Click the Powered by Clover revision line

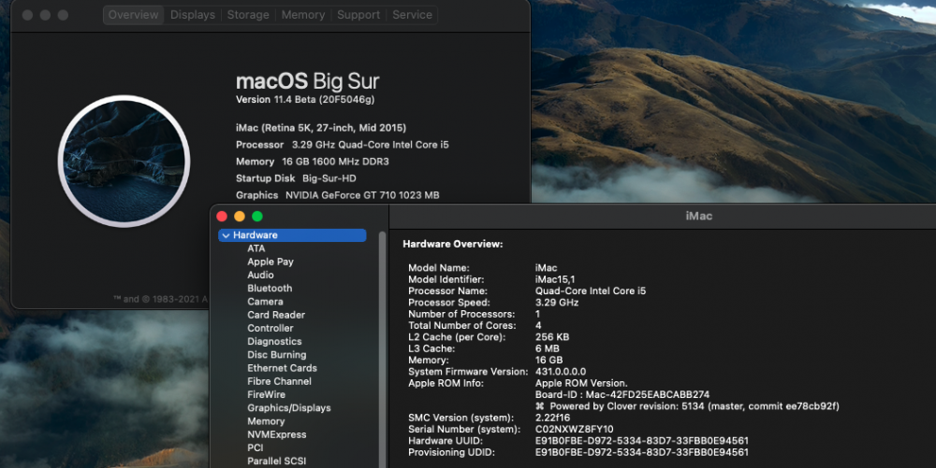click(688, 406)
